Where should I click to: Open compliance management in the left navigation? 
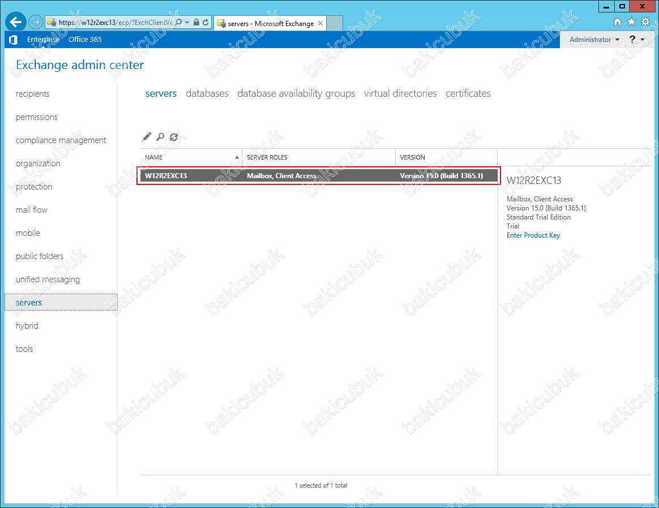click(x=61, y=140)
